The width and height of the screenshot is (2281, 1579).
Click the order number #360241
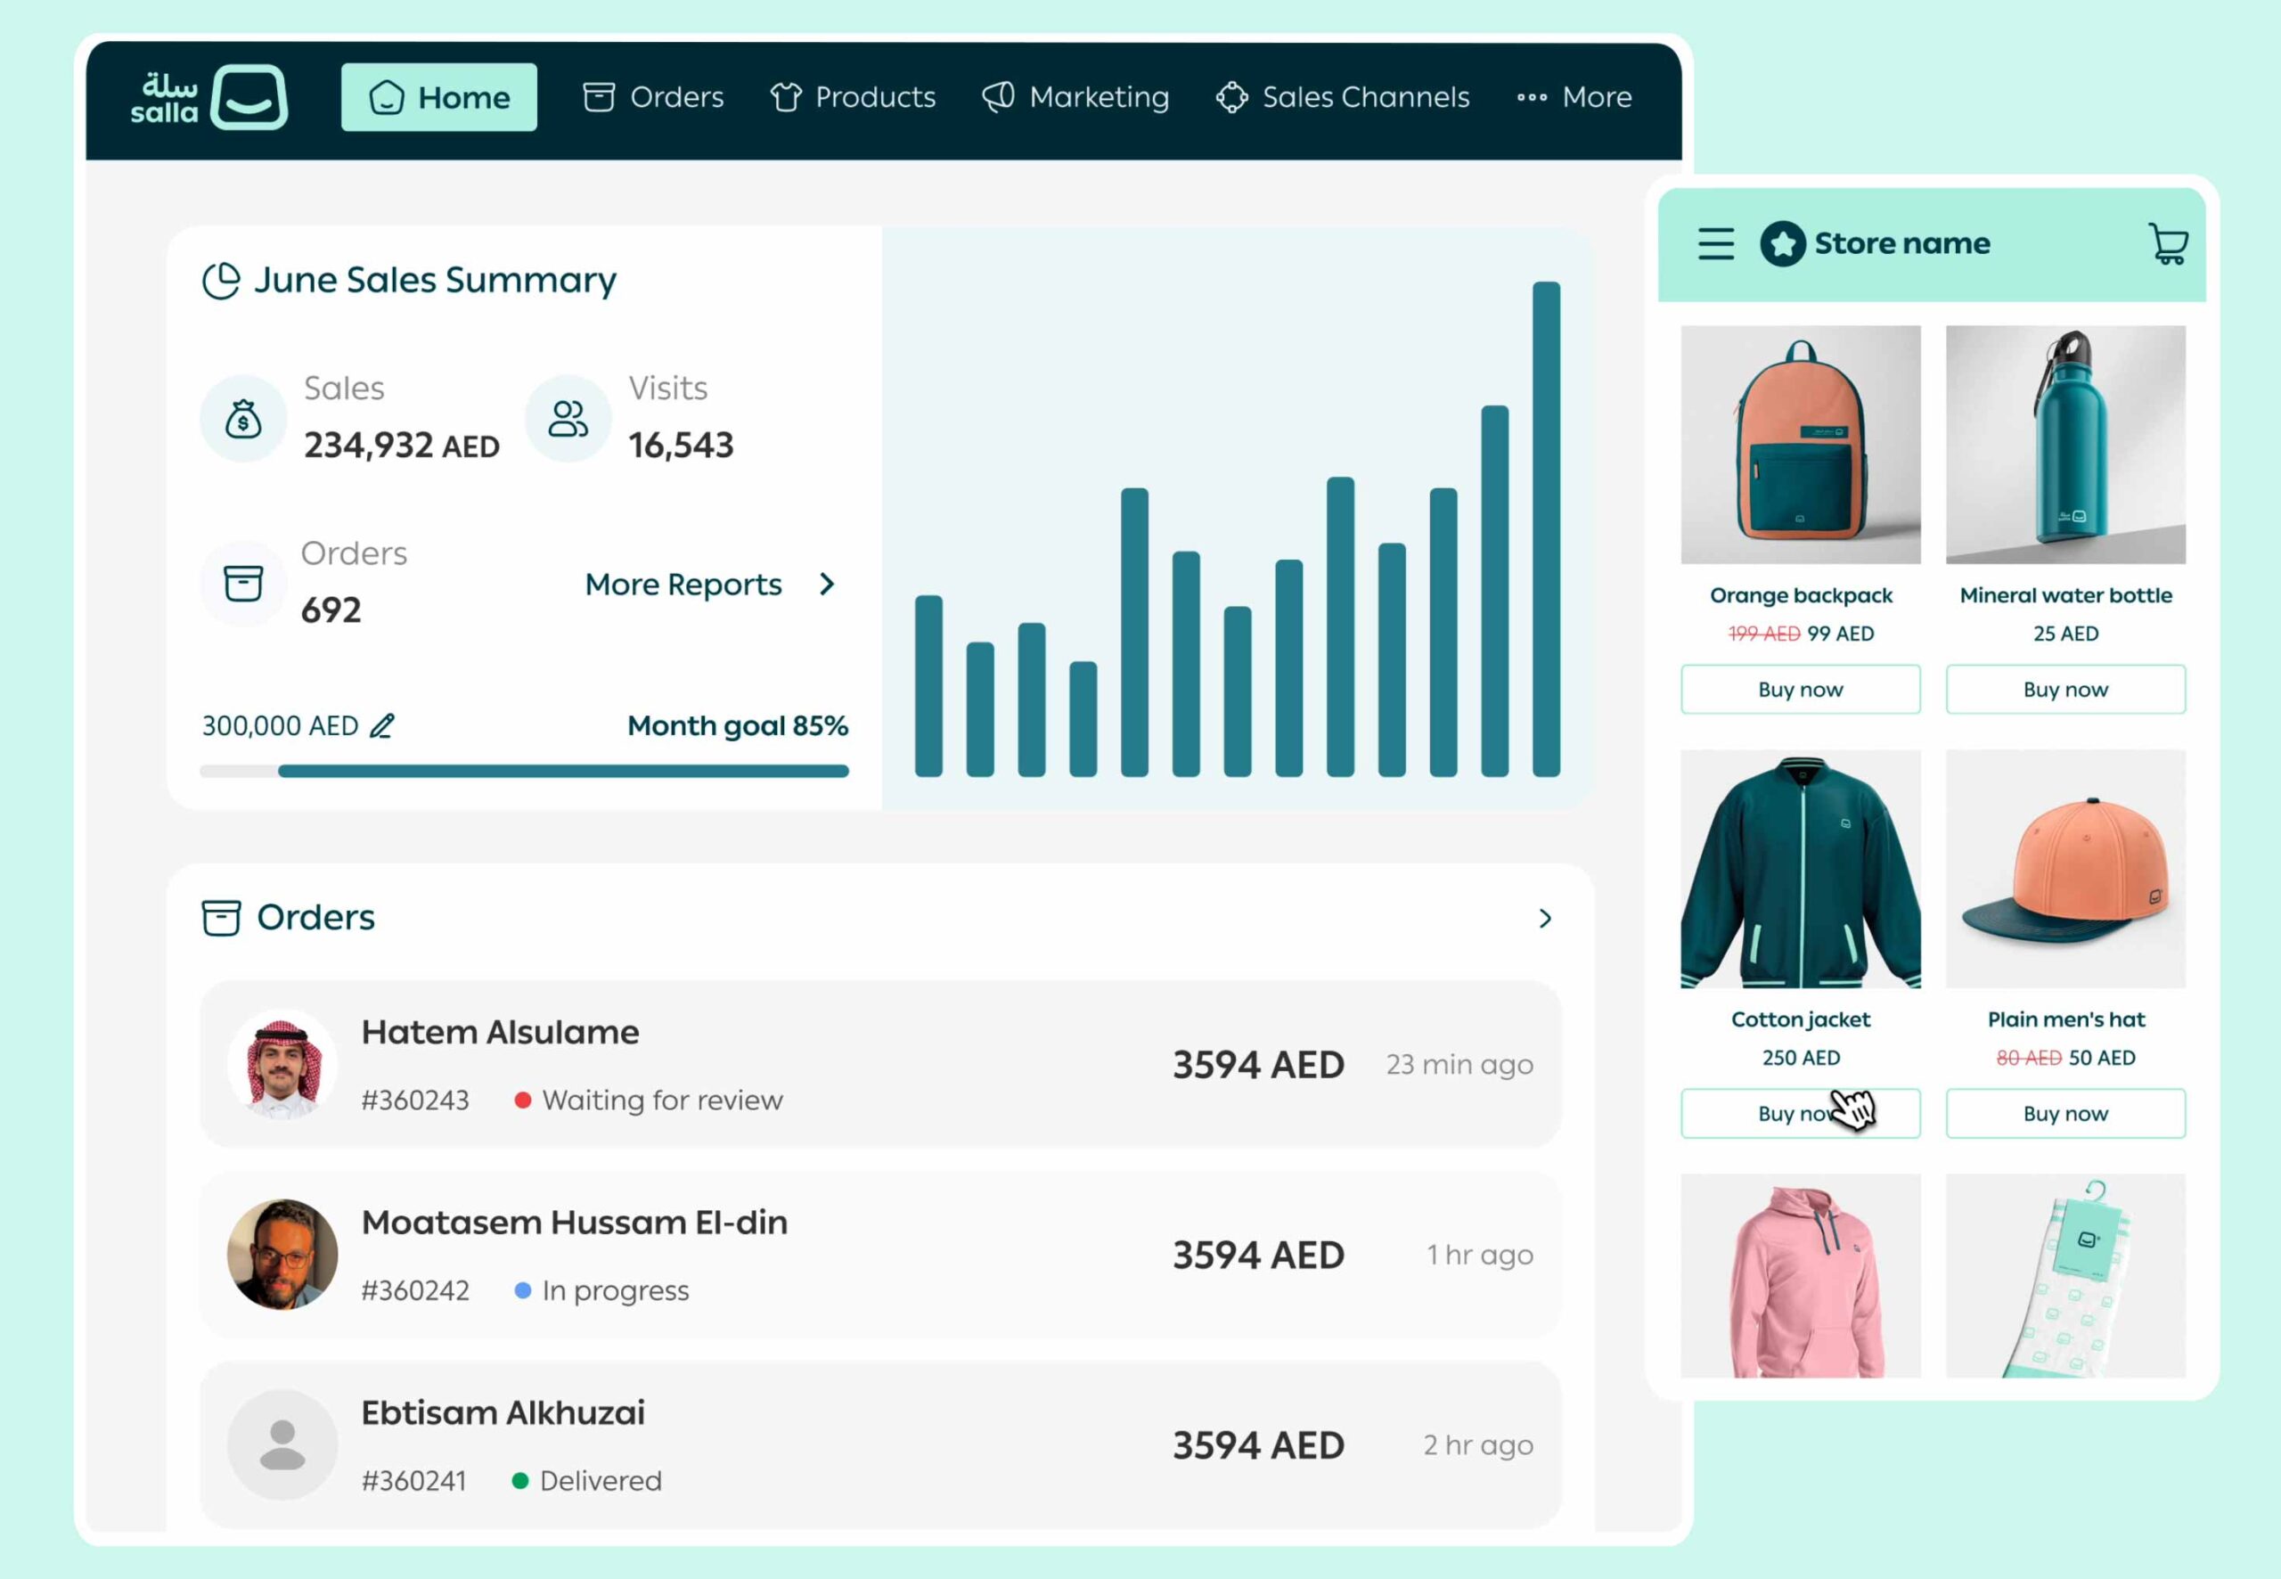click(x=413, y=1480)
